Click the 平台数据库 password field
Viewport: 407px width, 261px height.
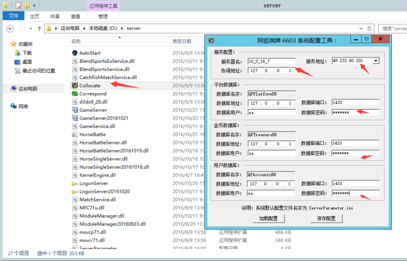tap(355, 113)
